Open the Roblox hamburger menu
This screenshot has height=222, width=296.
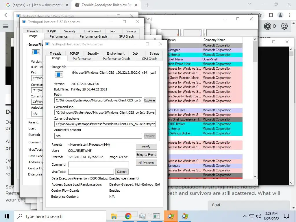point(6,26)
